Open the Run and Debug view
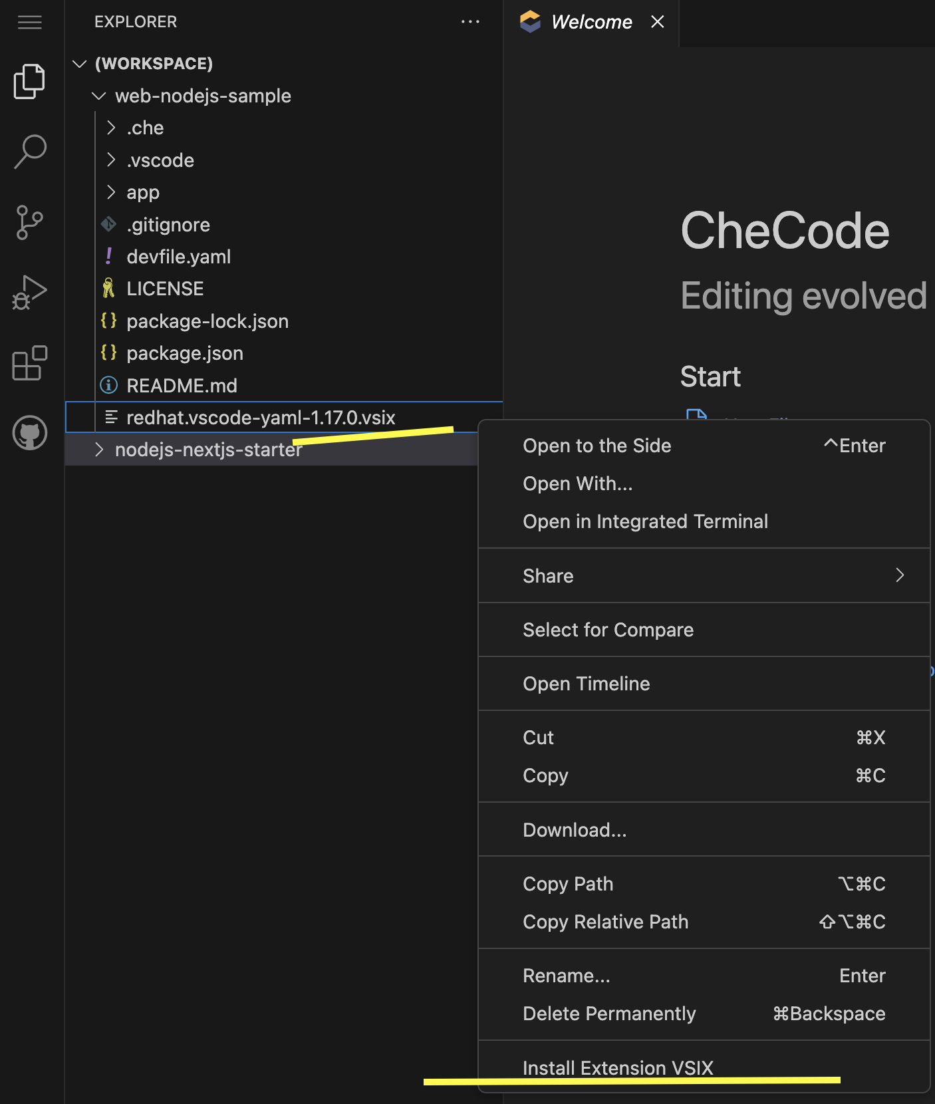This screenshot has width=935, height=1104. 29,293
